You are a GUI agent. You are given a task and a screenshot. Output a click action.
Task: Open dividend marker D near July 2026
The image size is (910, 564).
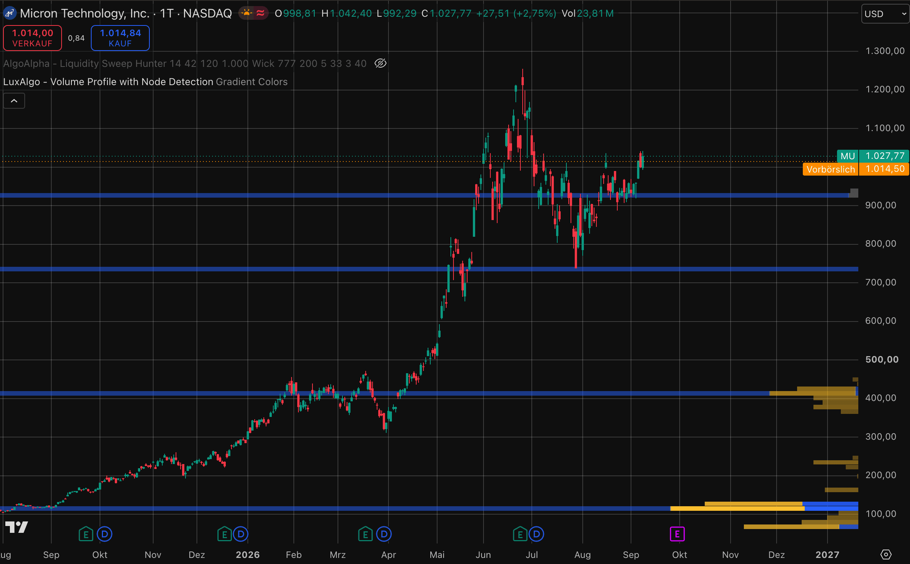pos(536,534)
